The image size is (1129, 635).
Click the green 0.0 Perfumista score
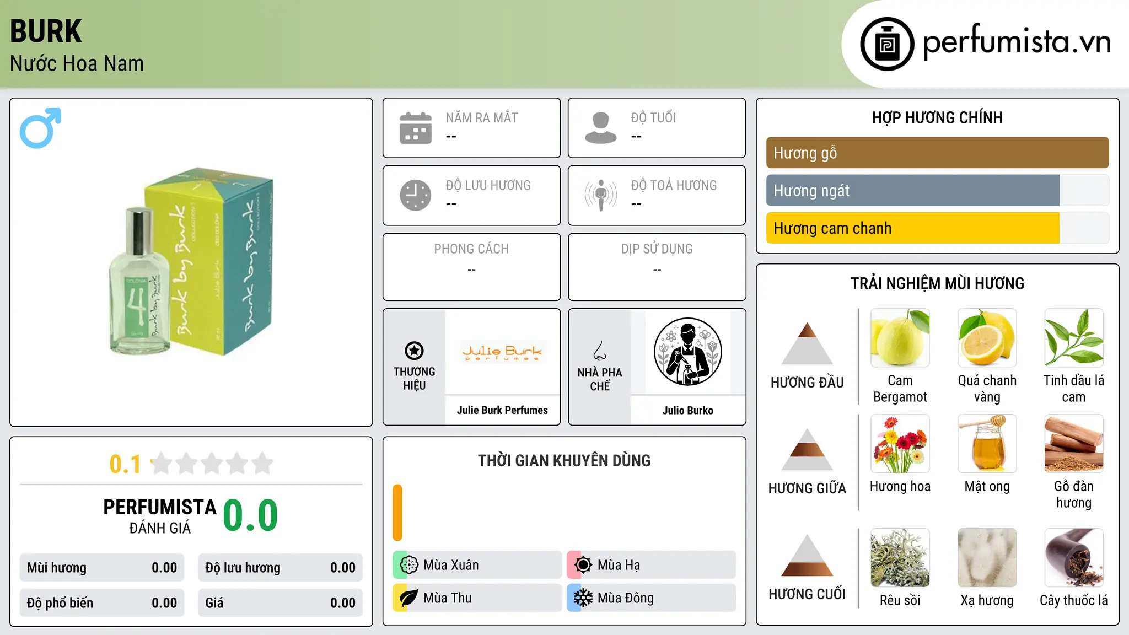[250, 515]
